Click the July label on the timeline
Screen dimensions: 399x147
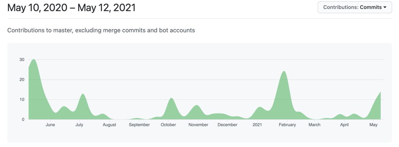point(79,125)
